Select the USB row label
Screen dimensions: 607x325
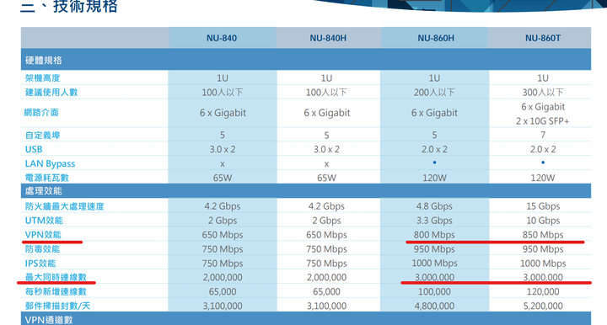coord(34,149)
